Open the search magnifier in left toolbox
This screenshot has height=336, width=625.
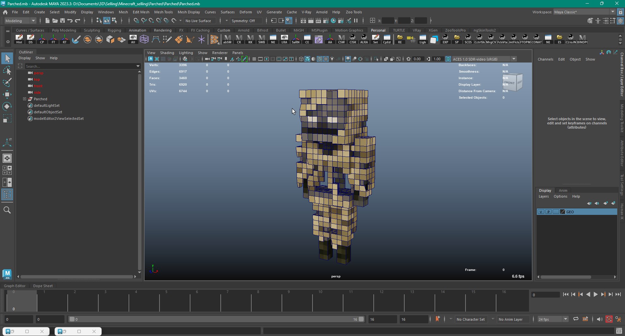click(7, 210)
